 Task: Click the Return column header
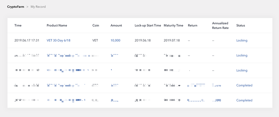pos(193,25)
